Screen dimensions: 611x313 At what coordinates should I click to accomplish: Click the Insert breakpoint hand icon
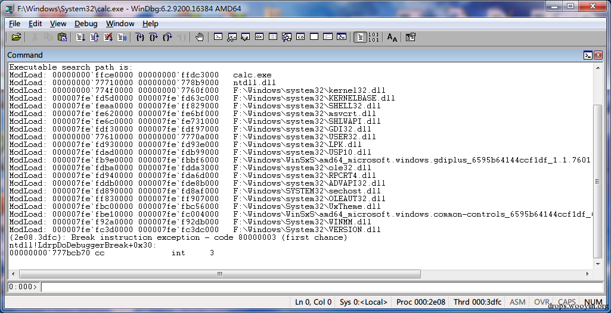pyautogui.click(x=200, y=37)
